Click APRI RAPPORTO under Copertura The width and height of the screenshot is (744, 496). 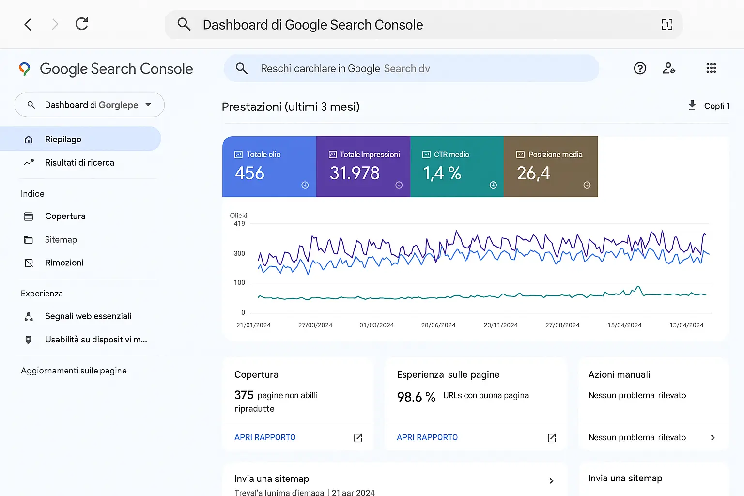[265, 437]
